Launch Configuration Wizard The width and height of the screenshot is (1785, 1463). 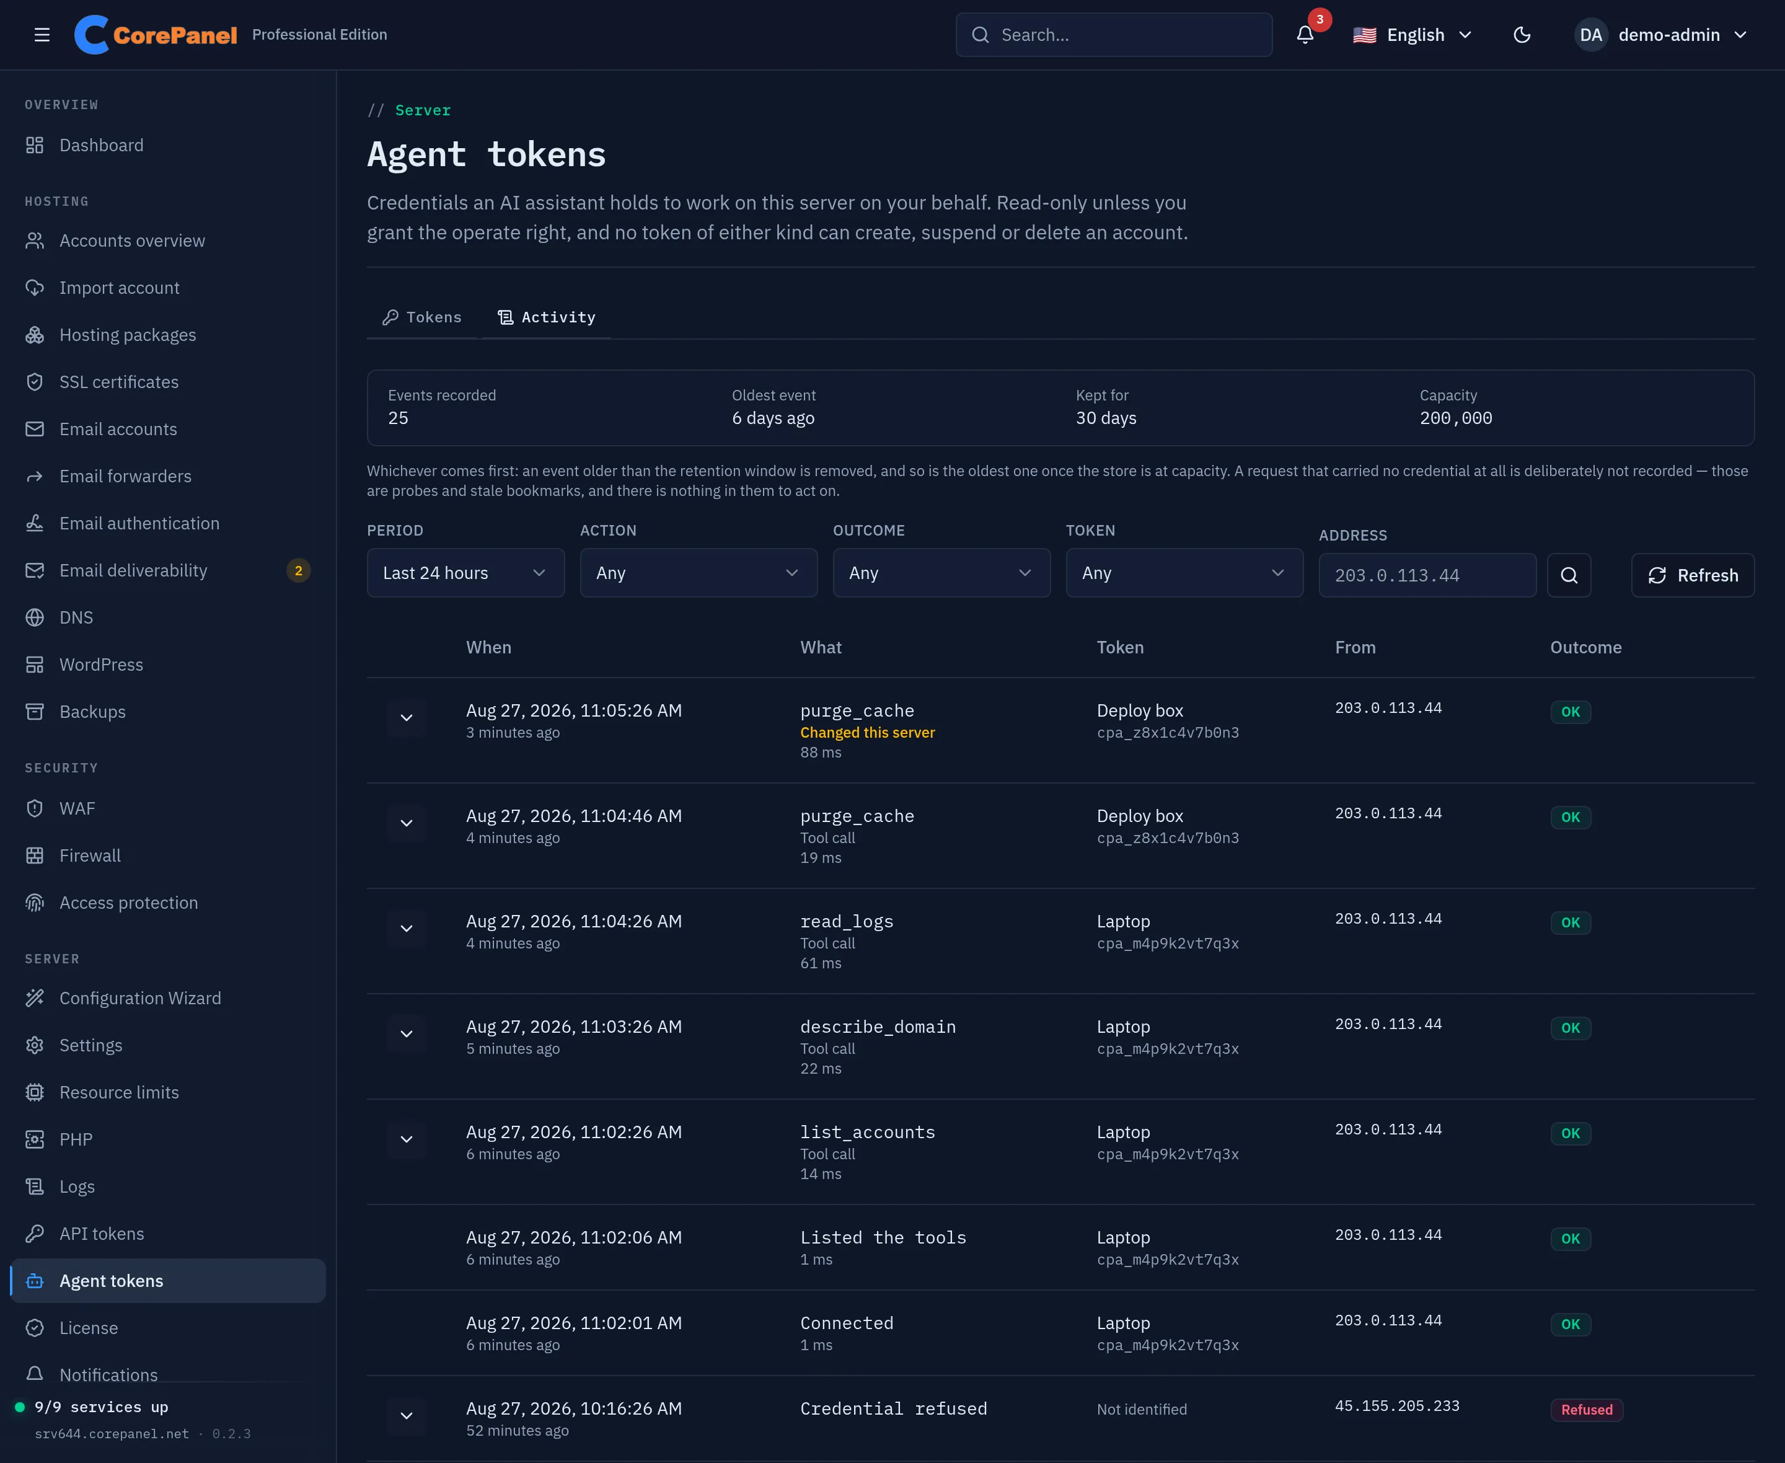click(x=167, y=999)
